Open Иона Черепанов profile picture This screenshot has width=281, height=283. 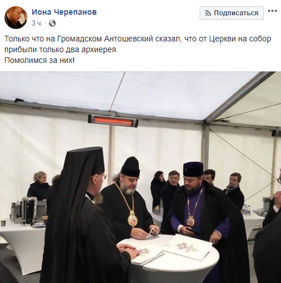(x=16, y=18)
